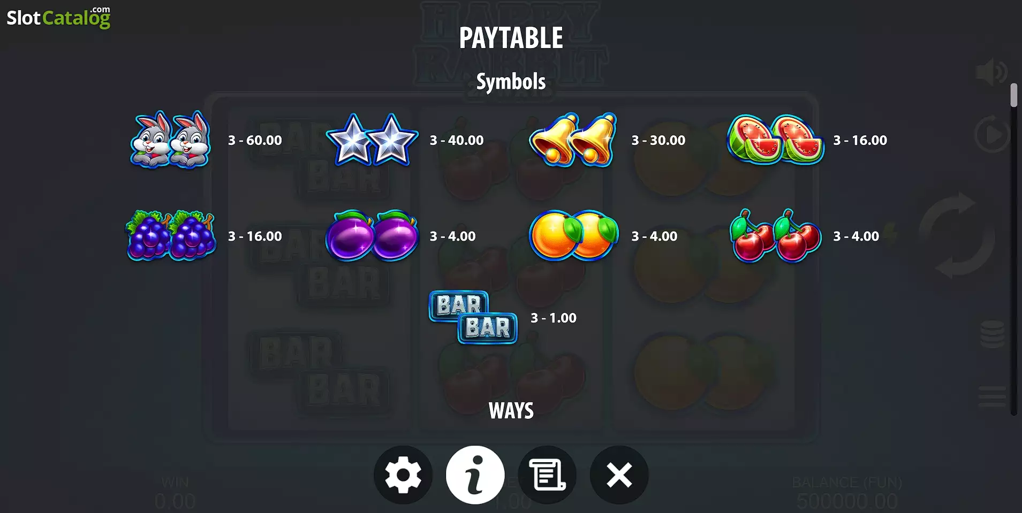Open the settings gear button
The width and height of the screenshot is (1022, 513).
tap(403, 475)
